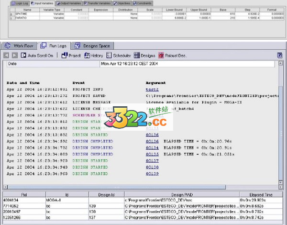The image size is (287, 225).
Task: Open design link 00137
Action: 152,161
